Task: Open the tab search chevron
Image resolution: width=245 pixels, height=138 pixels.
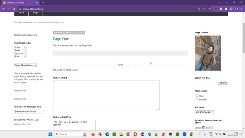Action: tap(219, 3)
